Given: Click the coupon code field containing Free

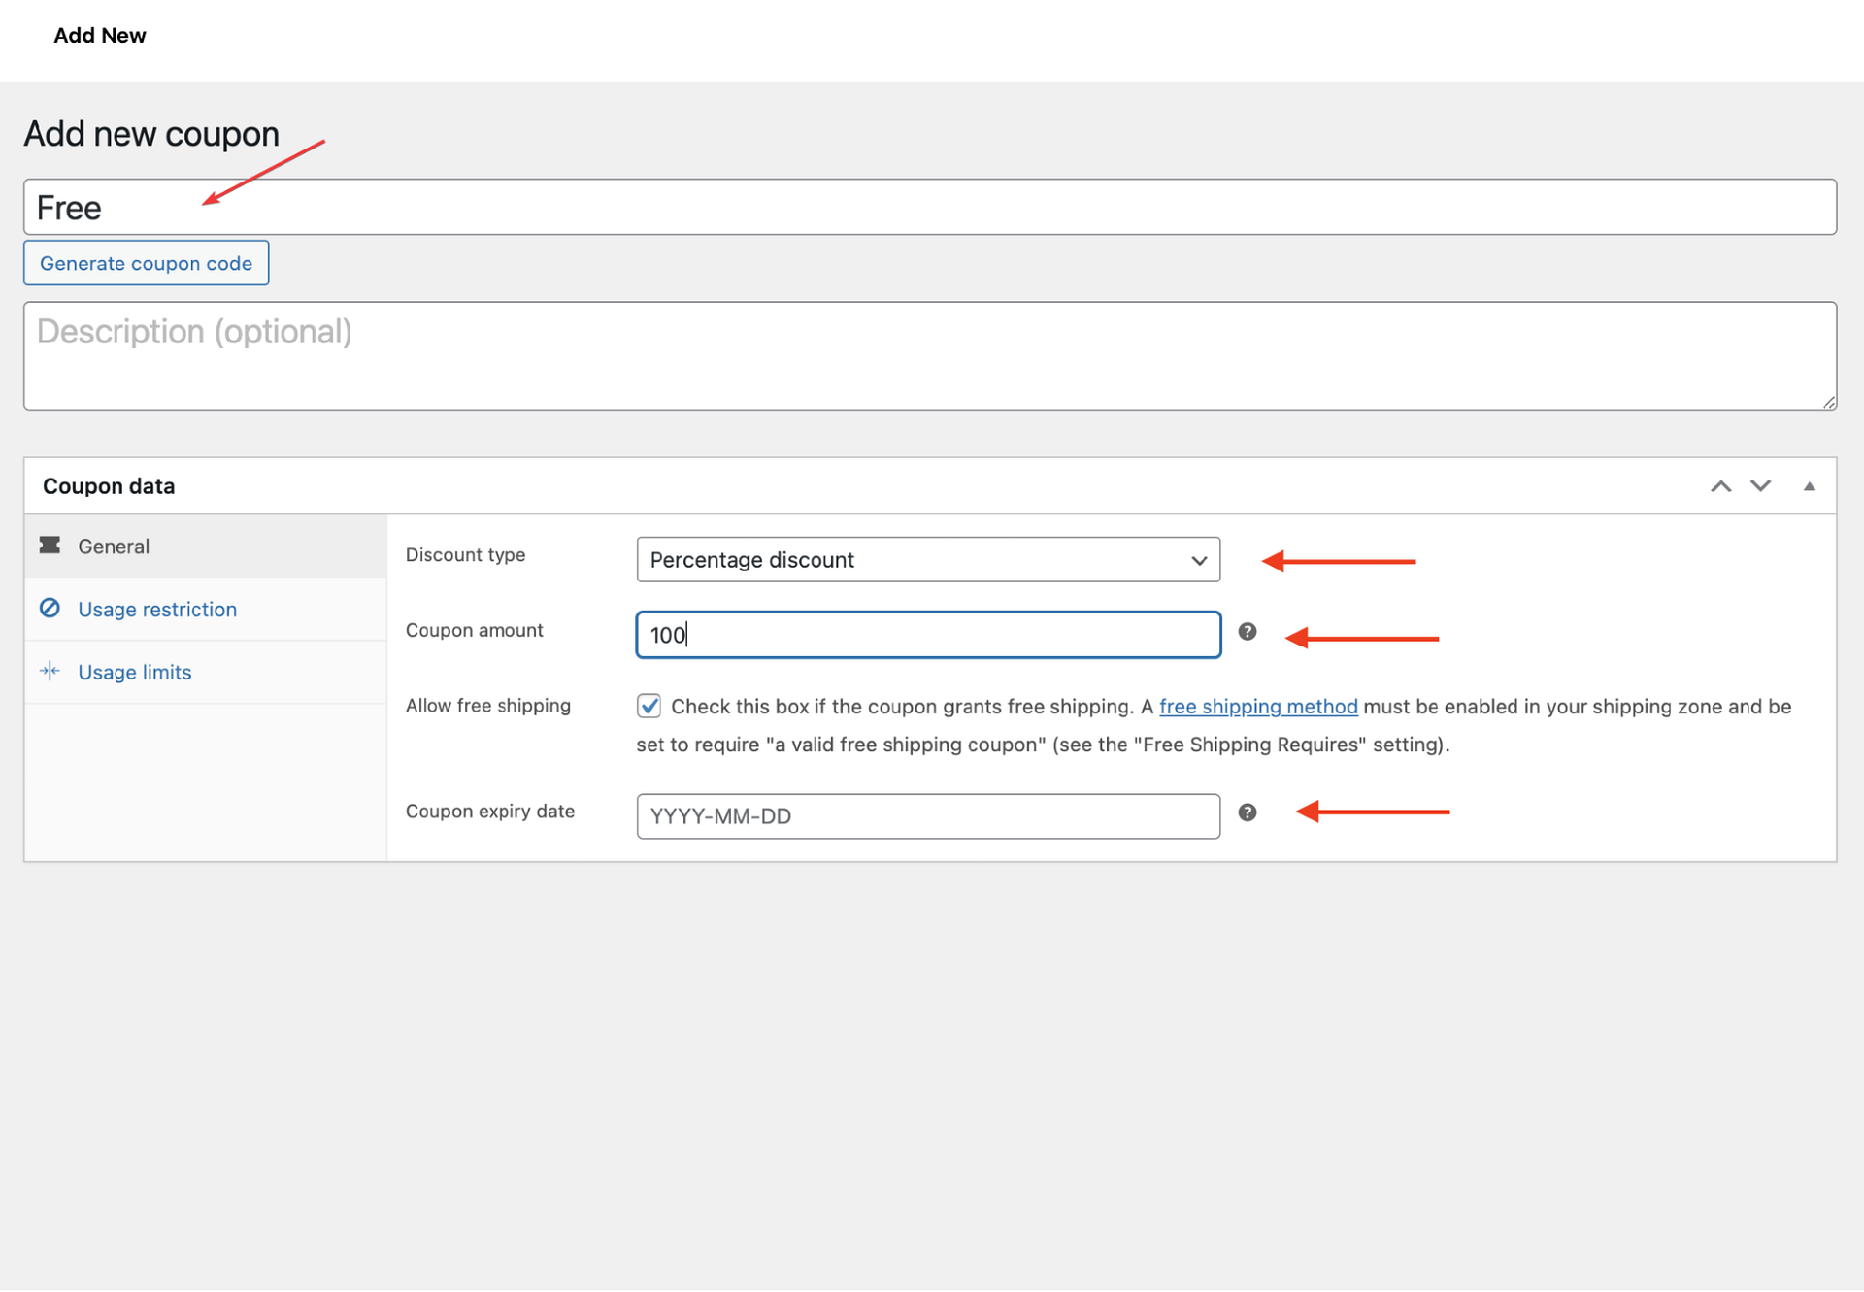Looking at the screenshot, I should (x=930, y=207).
